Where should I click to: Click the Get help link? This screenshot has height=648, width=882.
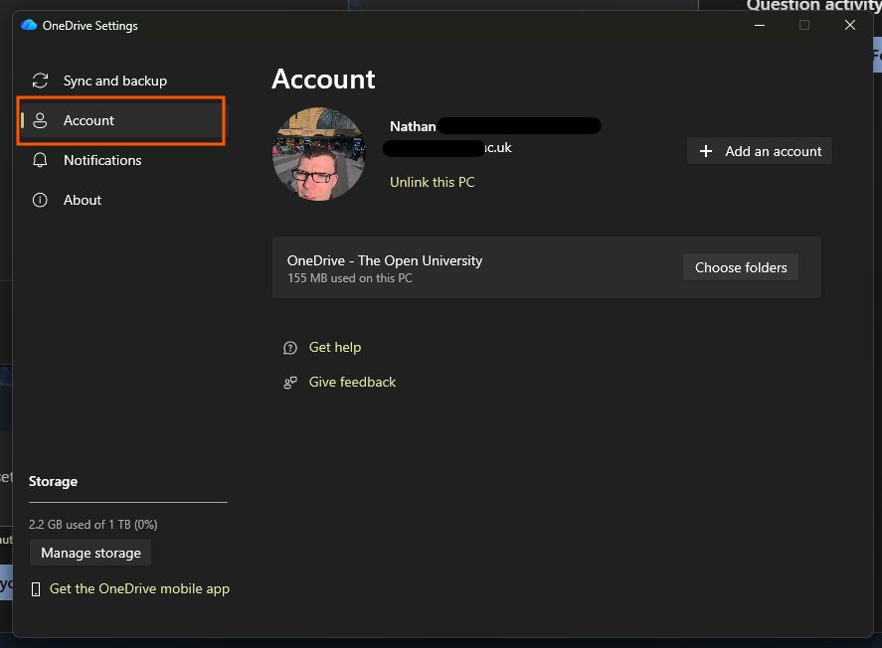click(335, 347)
